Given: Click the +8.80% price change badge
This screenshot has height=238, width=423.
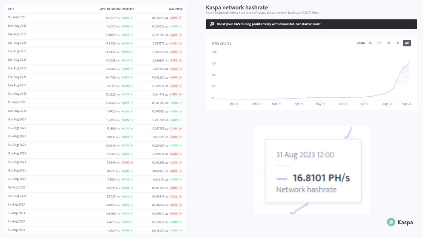Looking at the screenshot, I should coord(176,120).
